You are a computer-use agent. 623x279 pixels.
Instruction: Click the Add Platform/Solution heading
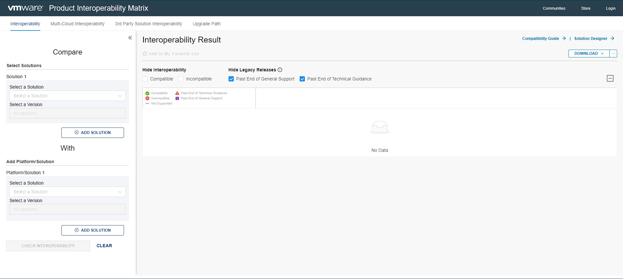30,162
